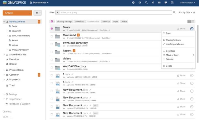This screenshot has height=120, width=199.
Task: Open Sort by Title dropdown
Action: coord(189,13)
